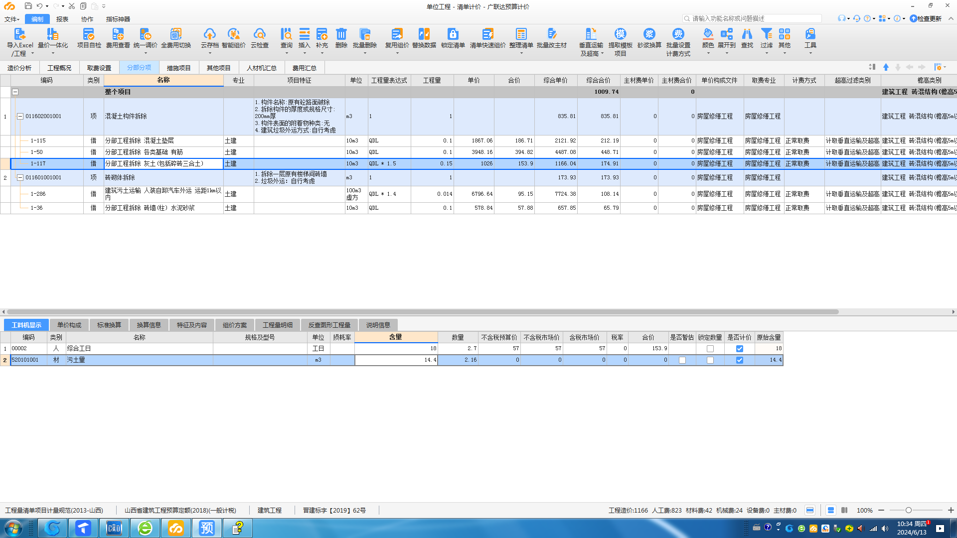Open the 文件 dropdown menu

click(11, 19)
